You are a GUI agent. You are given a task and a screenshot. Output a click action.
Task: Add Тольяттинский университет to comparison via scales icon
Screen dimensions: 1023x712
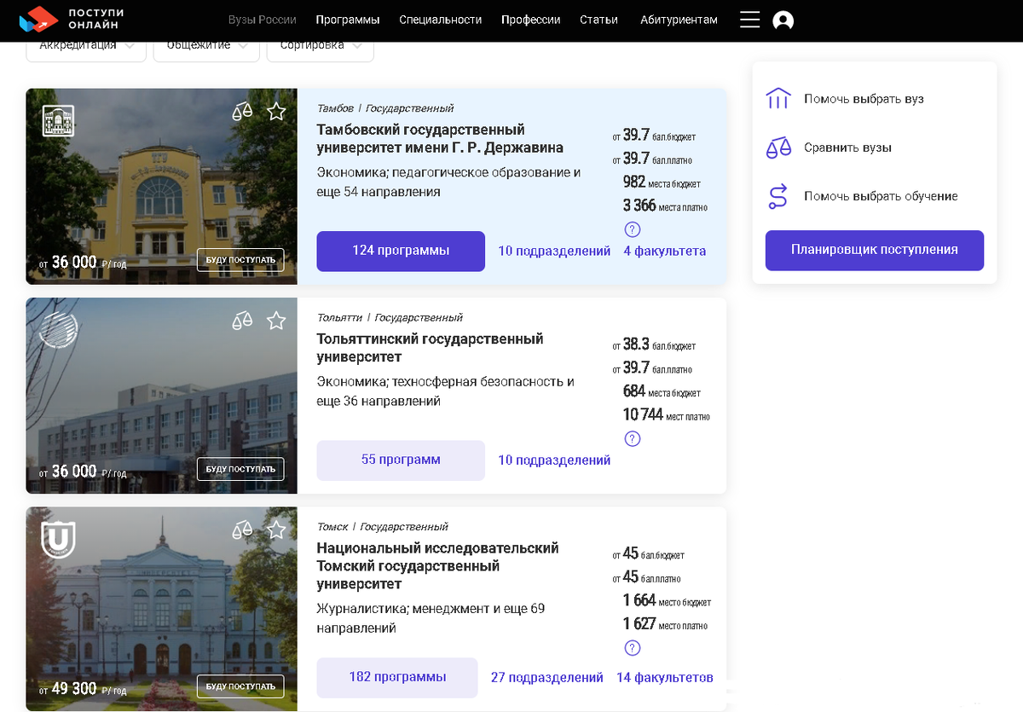pyautogui.click(x=243, y=321)
